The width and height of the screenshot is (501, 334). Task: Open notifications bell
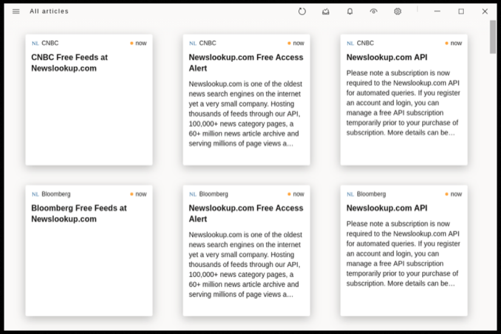350,12
